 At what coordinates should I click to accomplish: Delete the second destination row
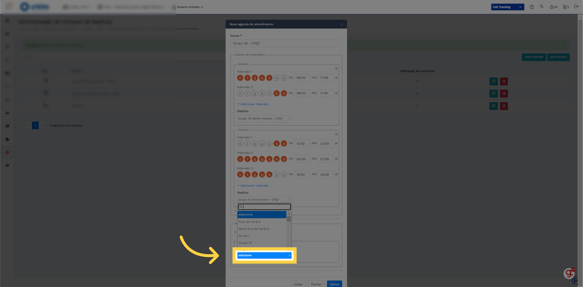point(504,94)
